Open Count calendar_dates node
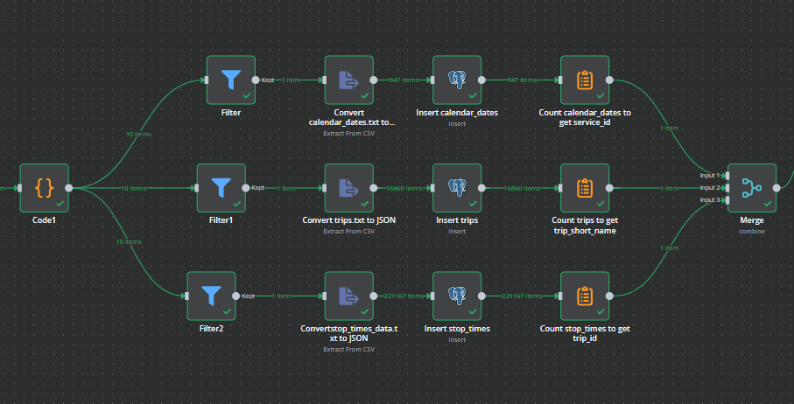This screenshot has width=794, height=404. click(x=584, y=80)
